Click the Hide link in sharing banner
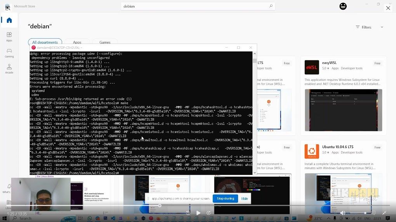 click(245, 198)
